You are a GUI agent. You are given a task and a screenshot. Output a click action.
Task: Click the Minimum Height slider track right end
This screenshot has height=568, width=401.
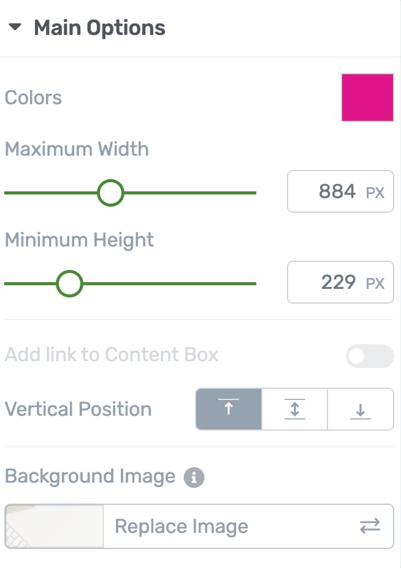pos(251,283)
